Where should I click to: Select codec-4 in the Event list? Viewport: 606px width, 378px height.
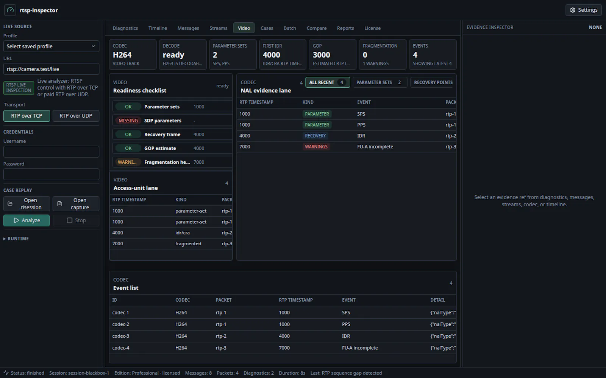click(x=283, y=348)
